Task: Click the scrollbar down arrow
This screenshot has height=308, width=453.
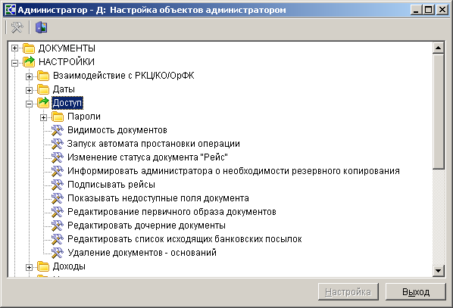Action: point(439,271)
